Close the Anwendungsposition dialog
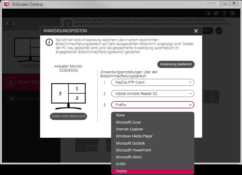This screenshot has width=242, height=175. [196, 31]
